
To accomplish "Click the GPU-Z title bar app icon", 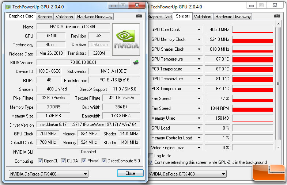I will 7,7.
